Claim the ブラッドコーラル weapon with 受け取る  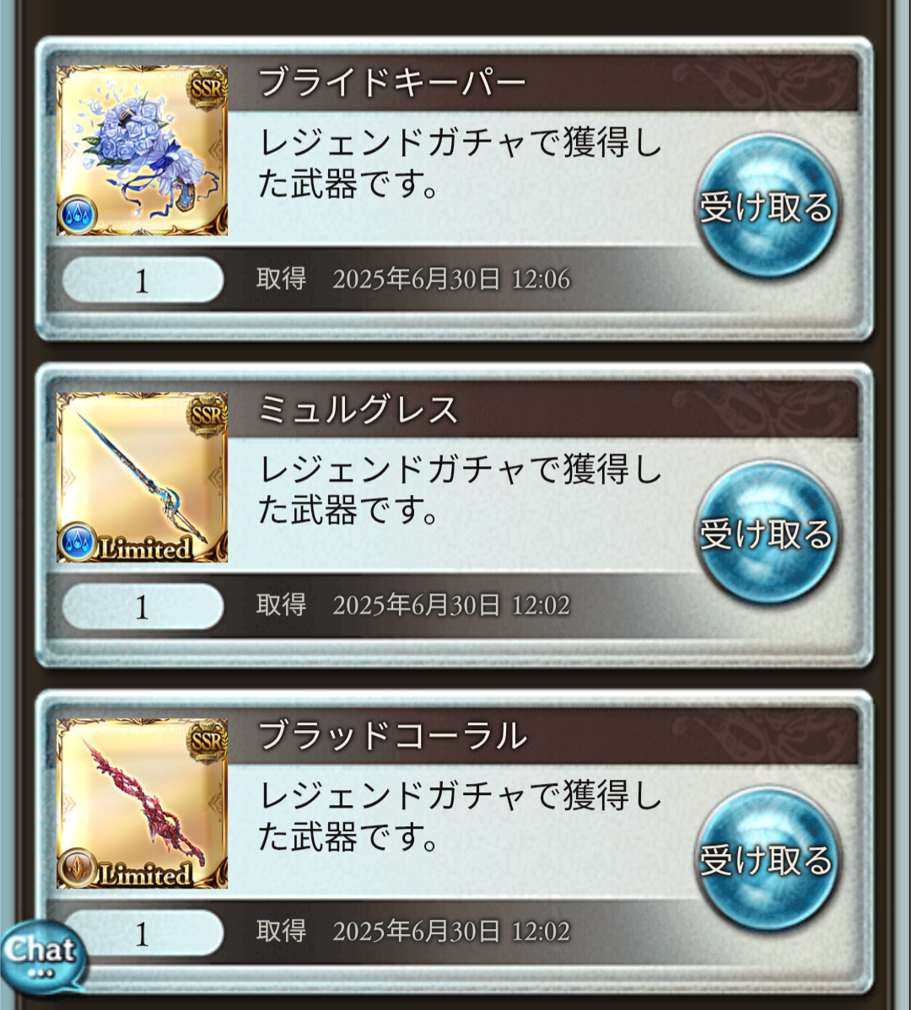[767, 859]
